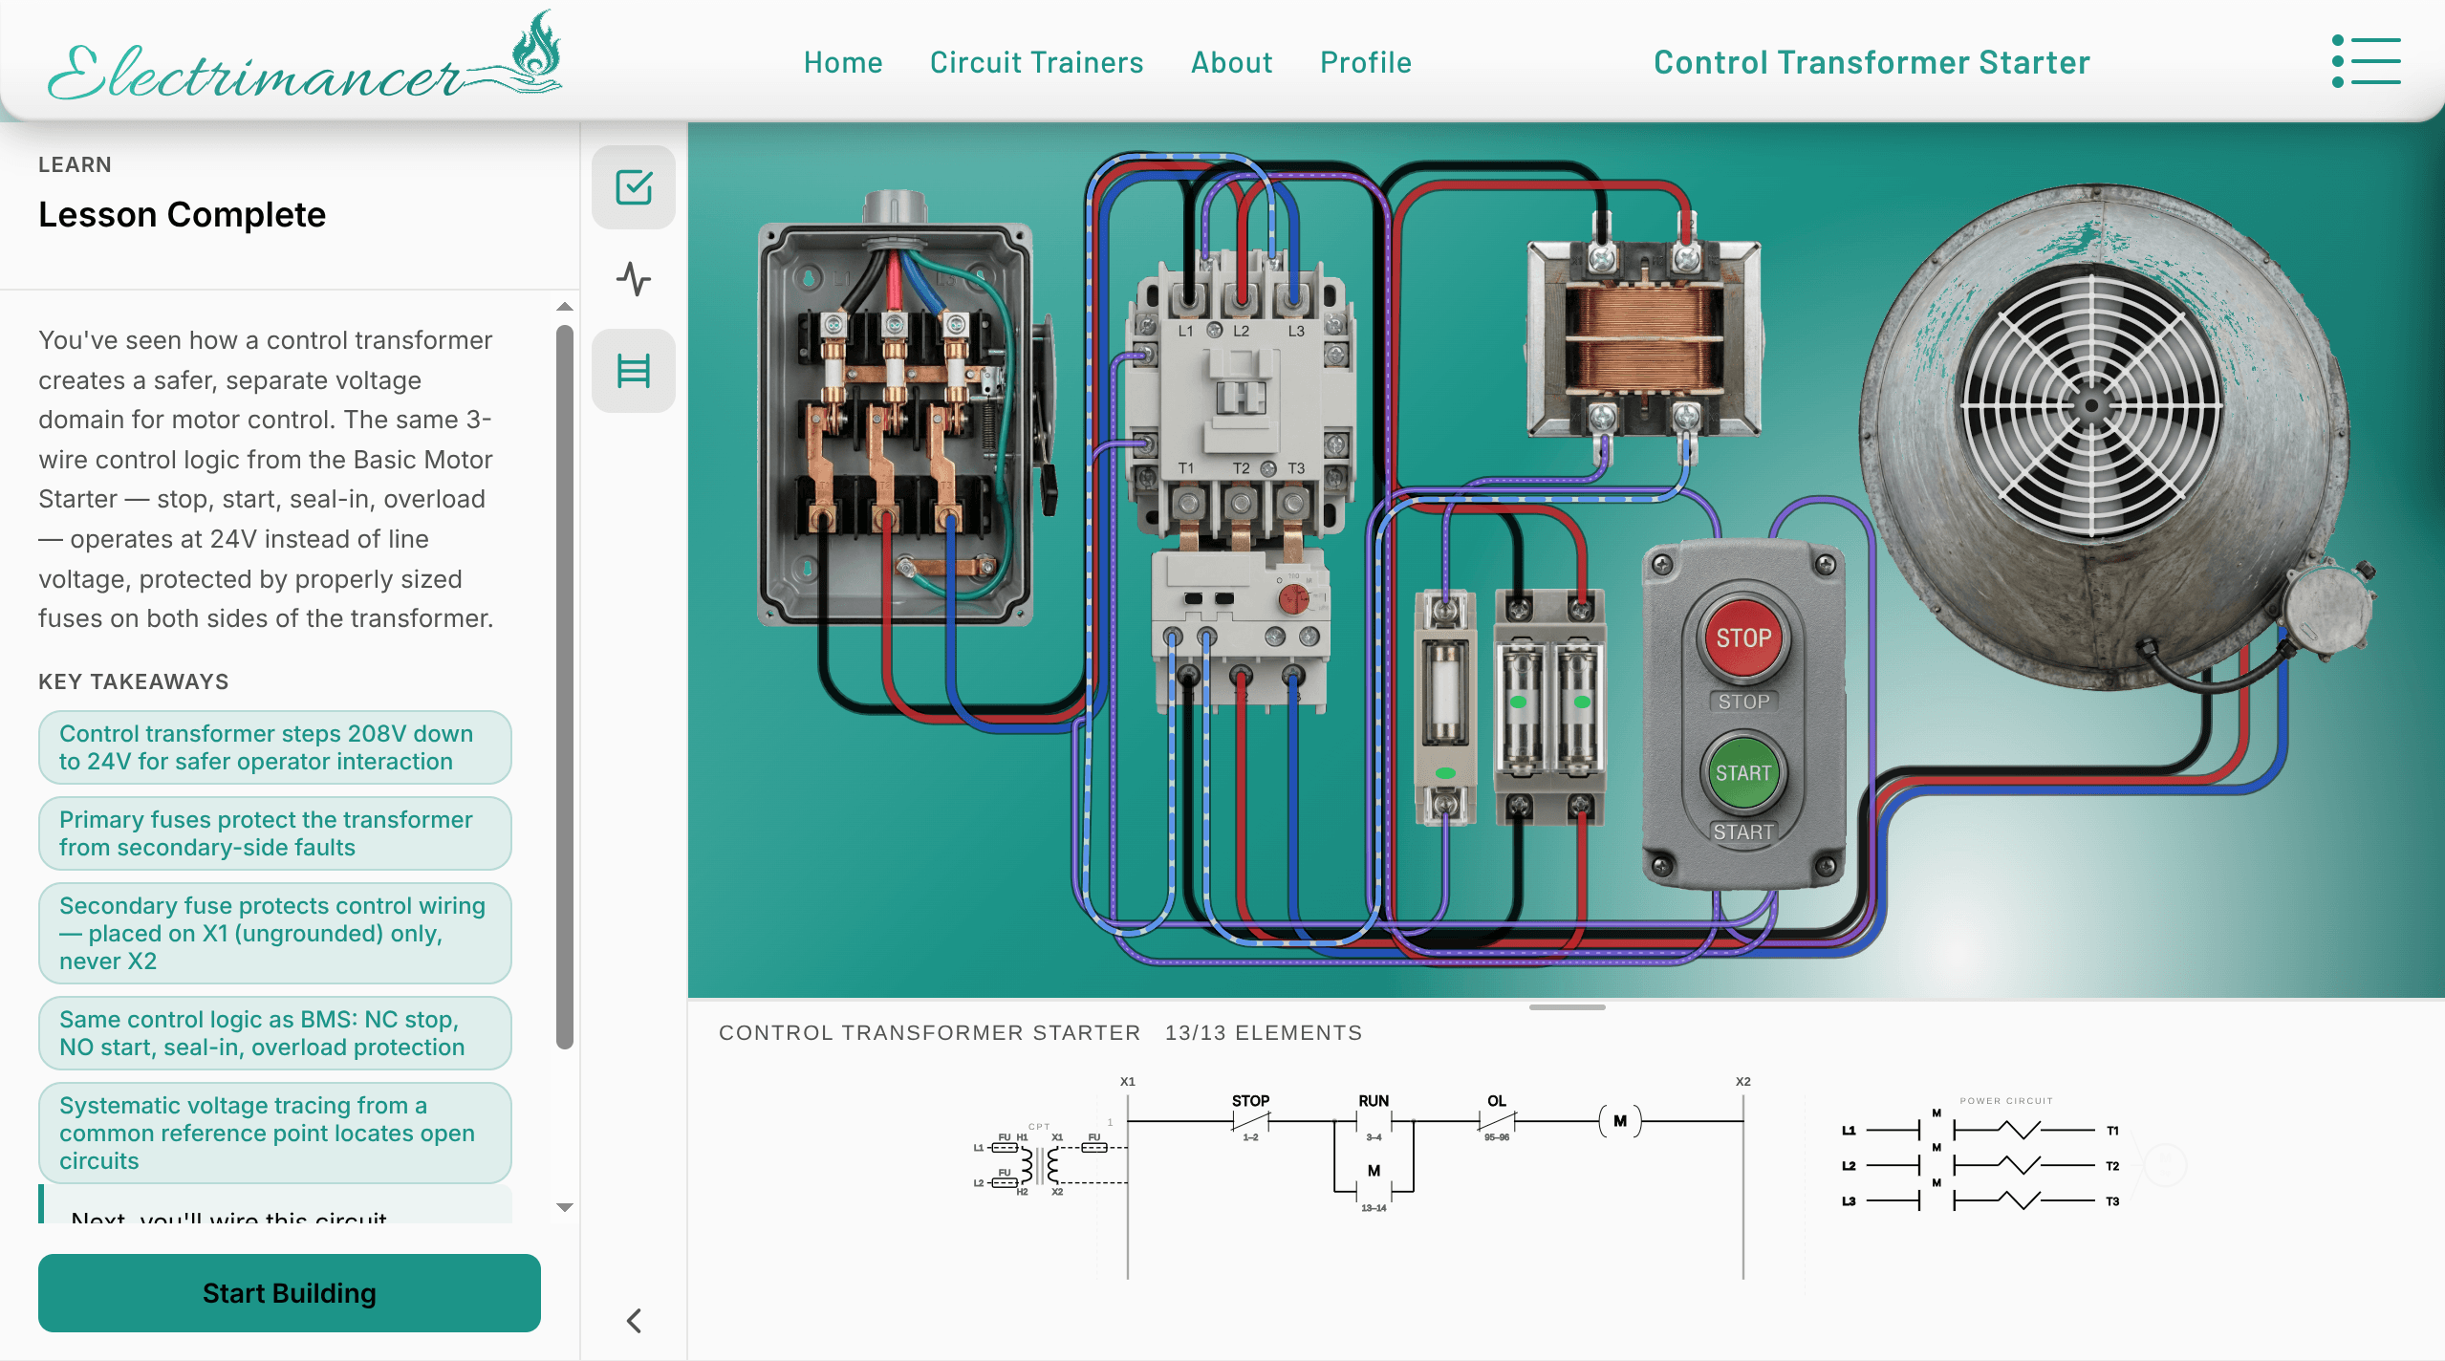This screenshot has width=2445, height=1361.
Task: Open the list menu icon top right
Action: (x=2366, y=62)
